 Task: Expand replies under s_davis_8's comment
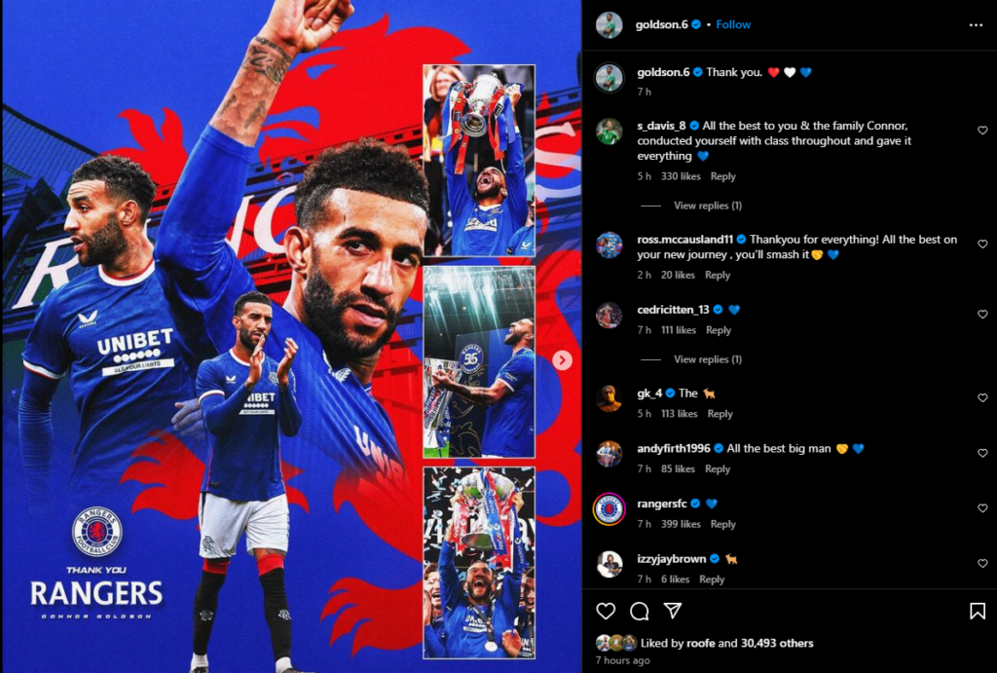click(708, 206)
